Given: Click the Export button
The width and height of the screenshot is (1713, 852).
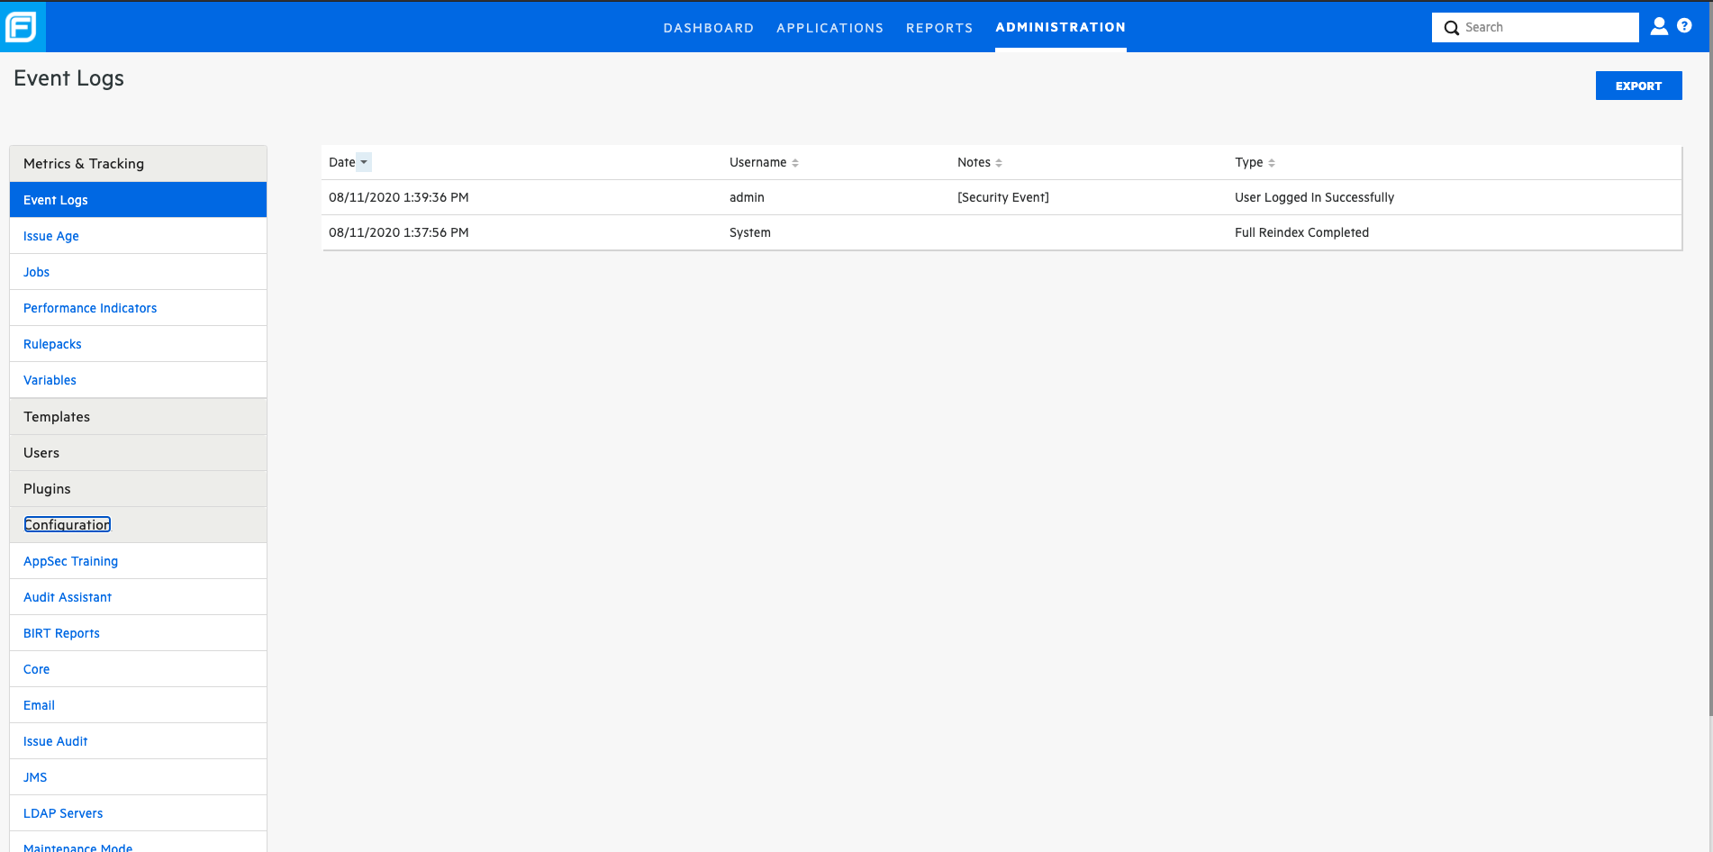Looking at the screenshot, I should pyautogui.click(x=1638, y=85).
